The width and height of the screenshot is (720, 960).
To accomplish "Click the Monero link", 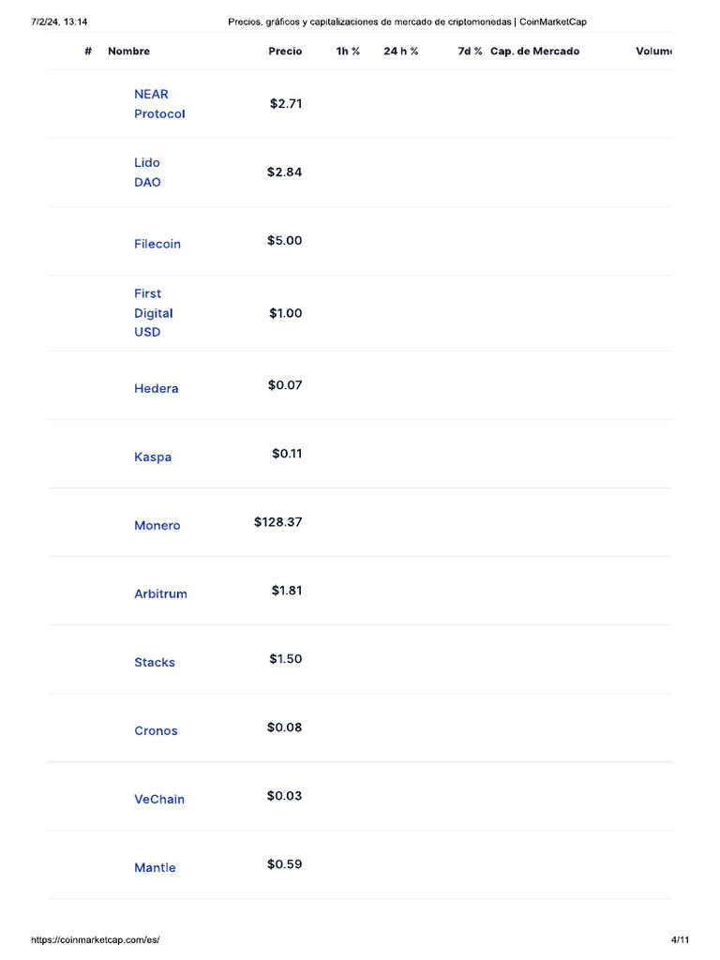I will click(157, 526).
